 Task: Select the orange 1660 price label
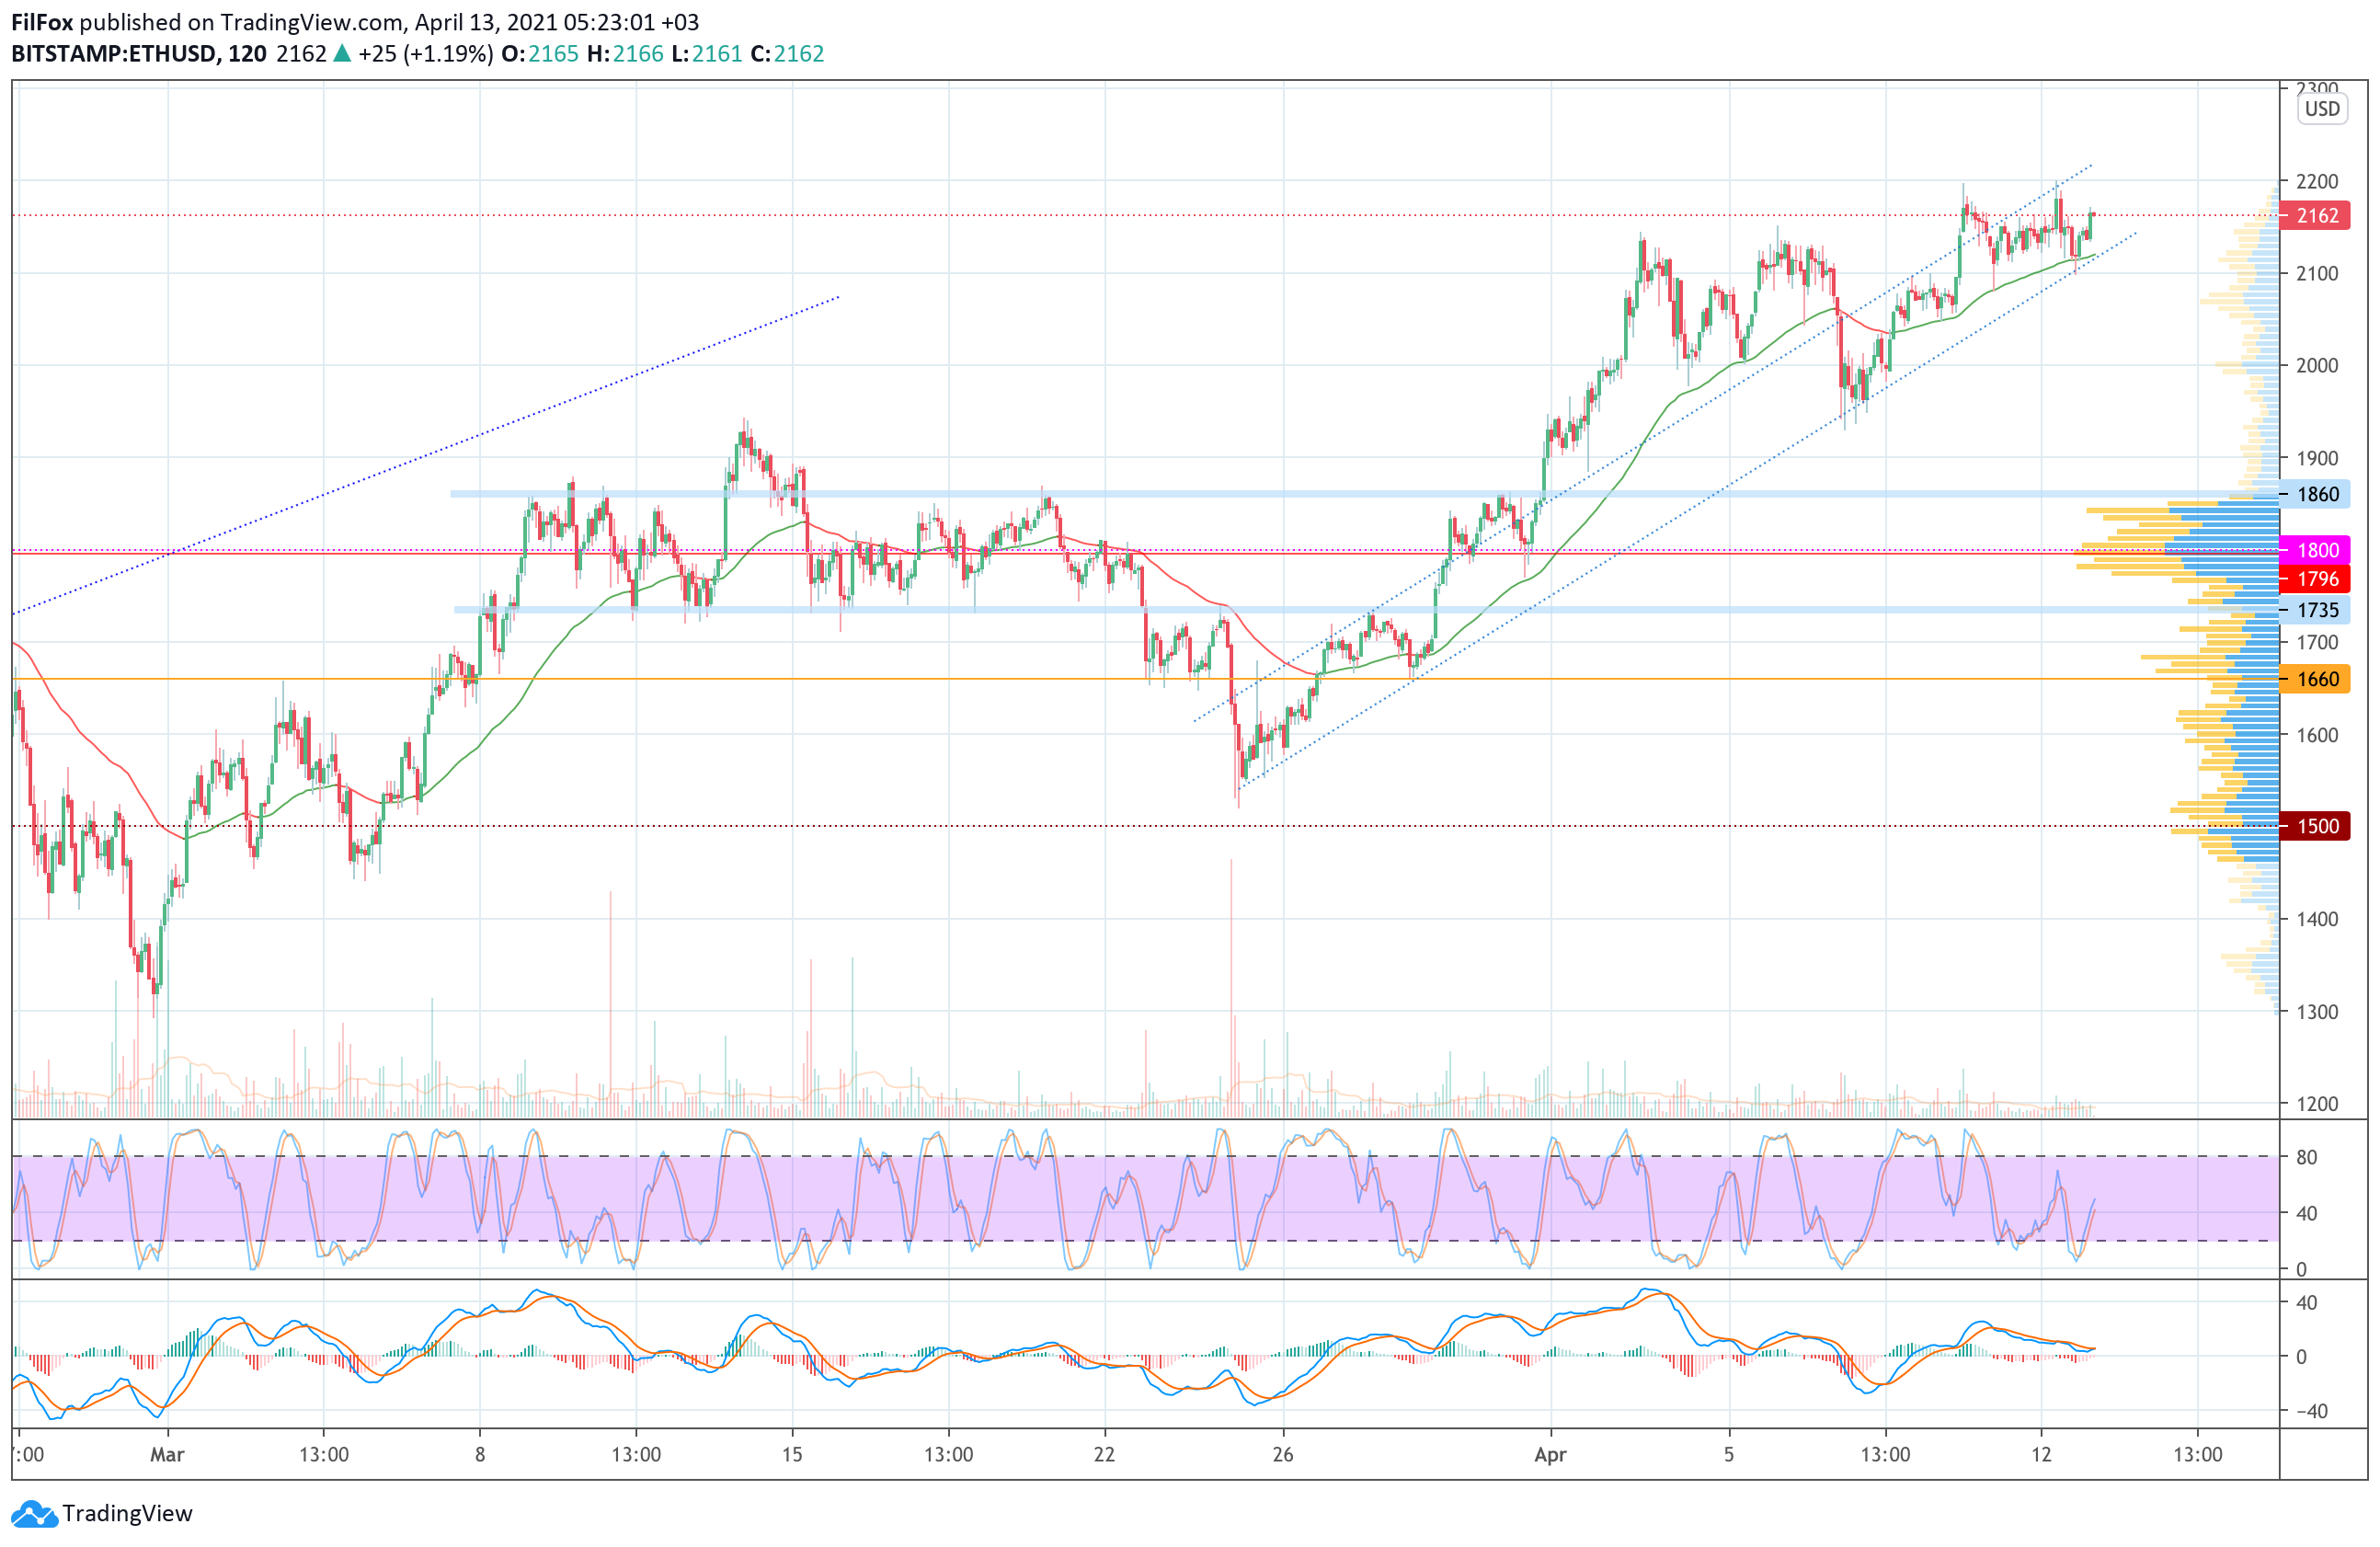2316,680
